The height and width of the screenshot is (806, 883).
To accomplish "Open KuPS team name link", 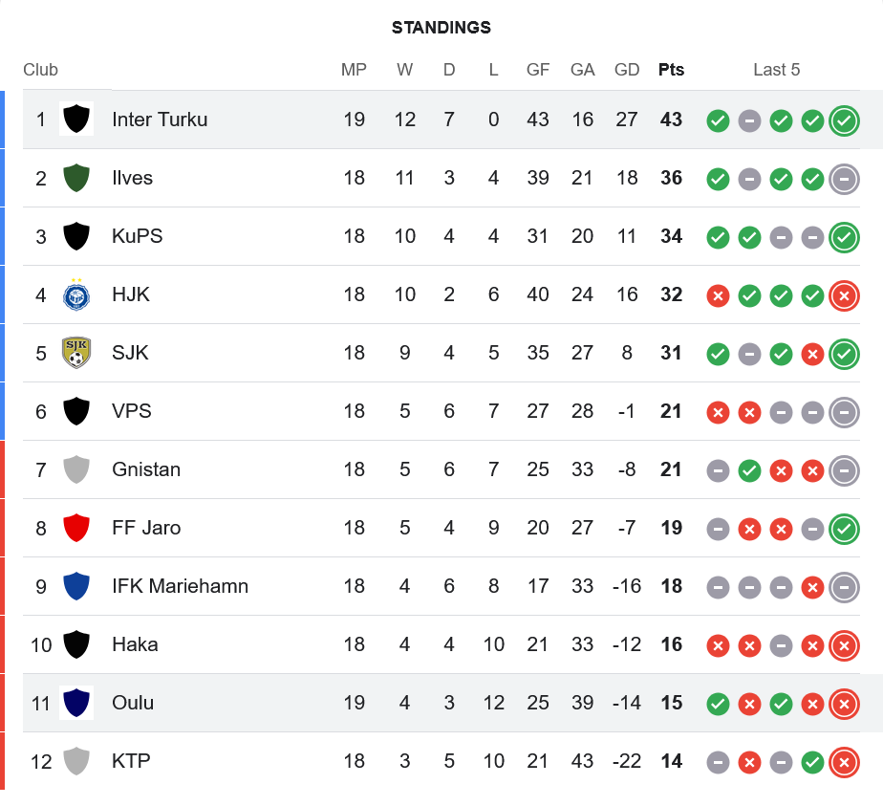I will [138, 236].
